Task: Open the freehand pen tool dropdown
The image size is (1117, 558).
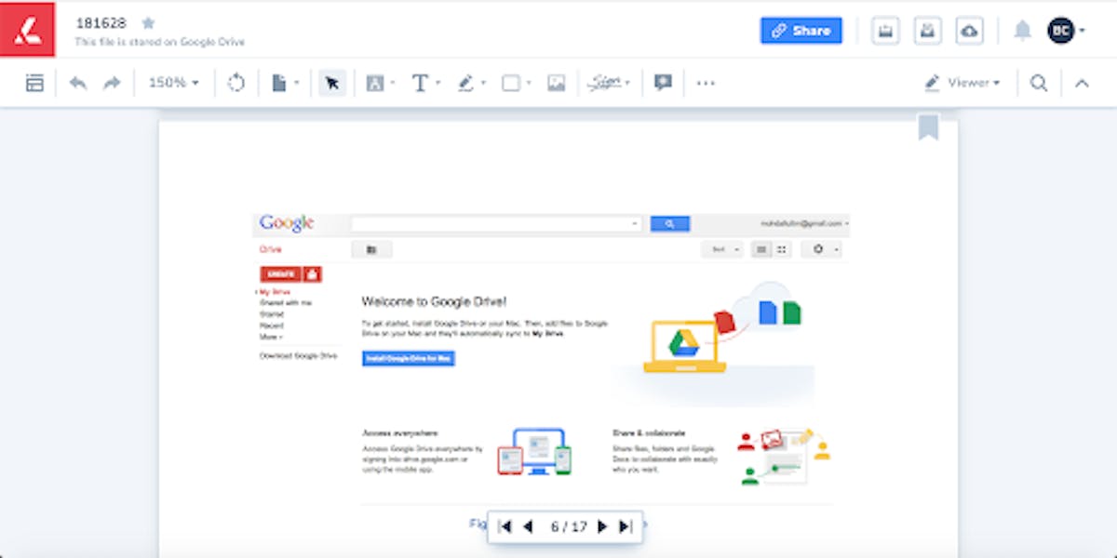Action: coord(472,83)
